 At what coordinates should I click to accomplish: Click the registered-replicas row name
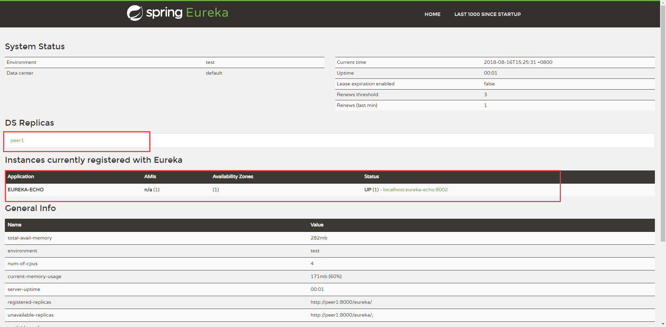[29, 302]
